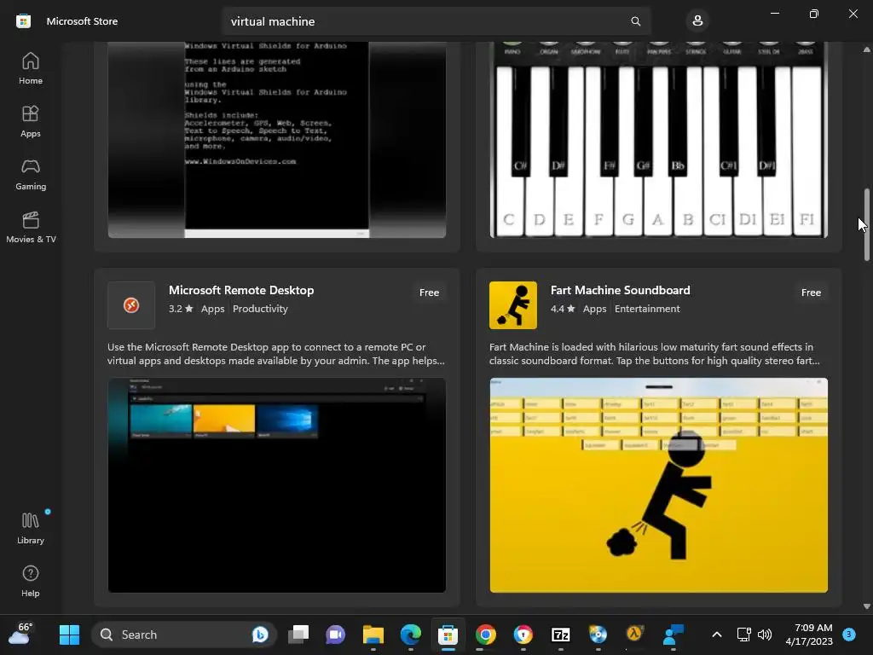
Task: Click the Fart Machine description text
Action: click(x=655, y=354)
